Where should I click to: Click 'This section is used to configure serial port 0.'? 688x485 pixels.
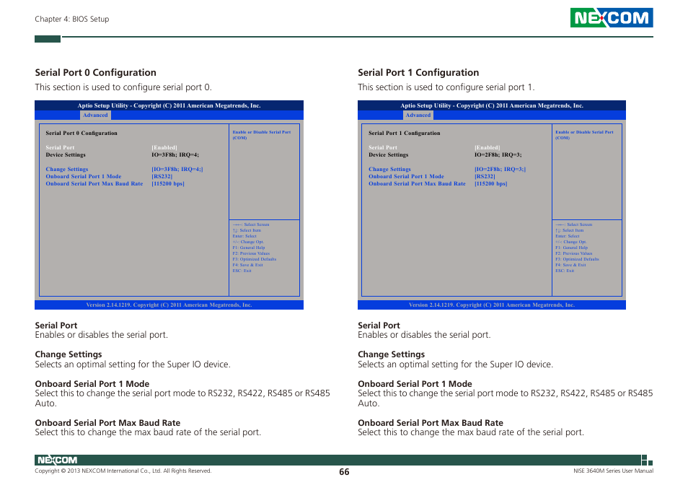[123, 87]
